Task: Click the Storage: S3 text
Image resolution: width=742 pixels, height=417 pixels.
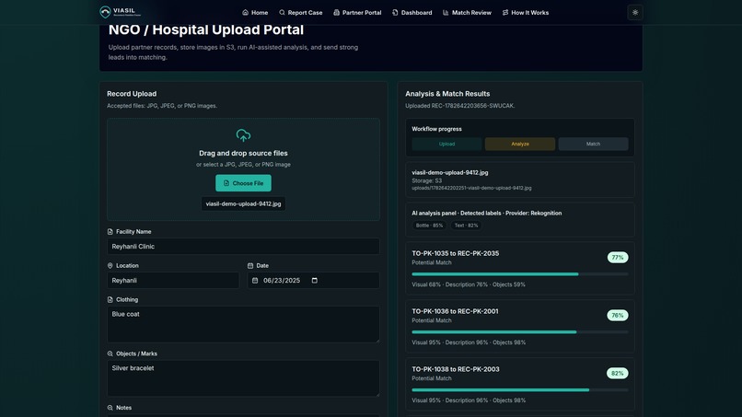Action: point(427,180)
